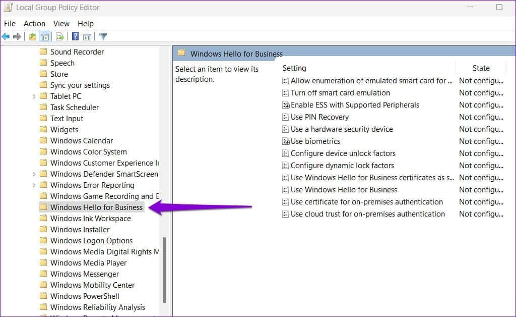Select Windows Ink Workspace in the tree
The image size is (516, 317).
tap(91, 219)
